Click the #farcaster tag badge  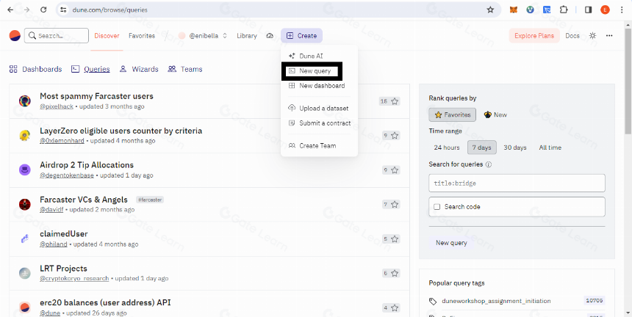click(150, 200)
